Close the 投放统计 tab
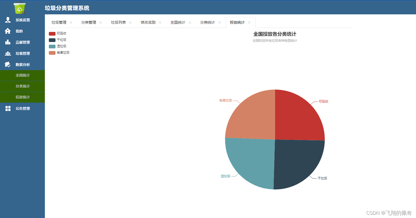Viewport: 416px width, 218px height. [249, 22]
